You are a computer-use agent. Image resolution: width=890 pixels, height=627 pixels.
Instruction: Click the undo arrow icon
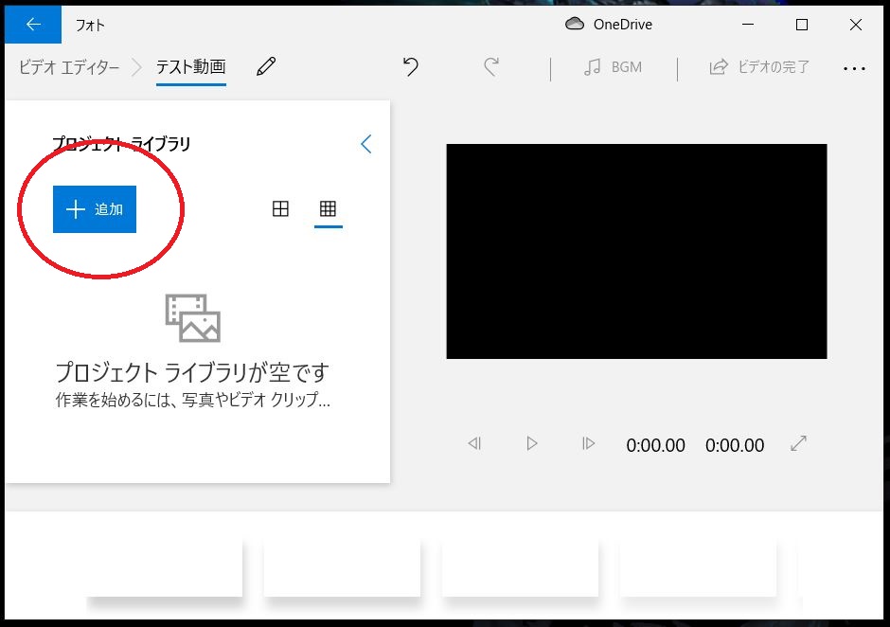click(x=410, y=66)
